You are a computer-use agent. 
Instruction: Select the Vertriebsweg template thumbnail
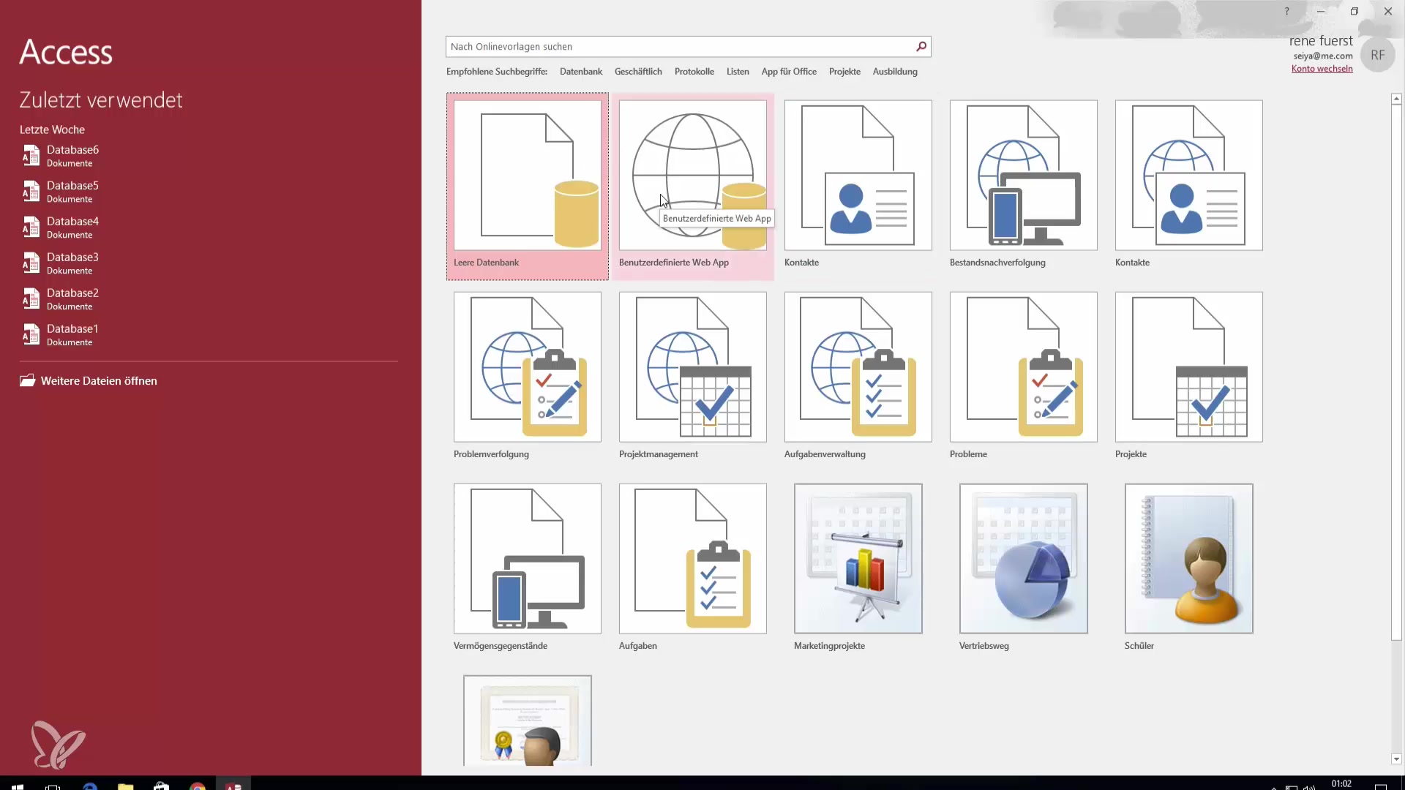tap(1023, 559)
